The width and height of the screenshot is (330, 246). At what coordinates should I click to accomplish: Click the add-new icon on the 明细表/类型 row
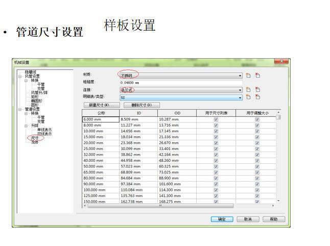click(248, 97)
